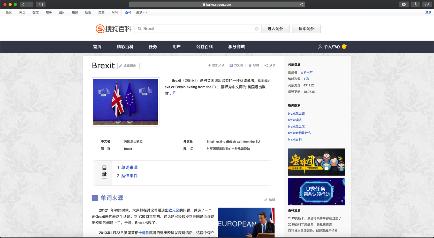Toggle the Safari sidebar icon

pyautogui.click(x=41, y=4)
